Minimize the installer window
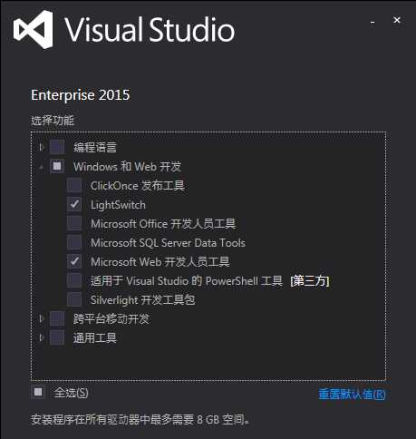416x439 pixels. click(372, 22)
